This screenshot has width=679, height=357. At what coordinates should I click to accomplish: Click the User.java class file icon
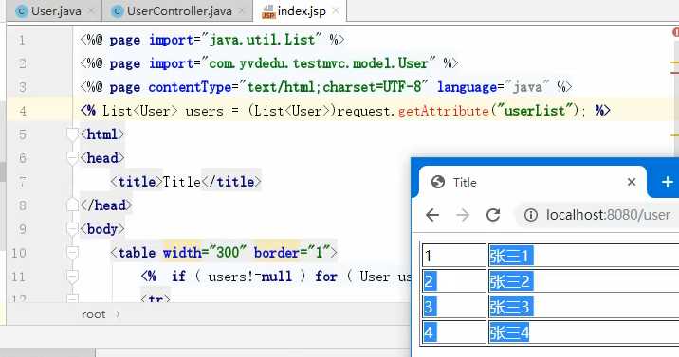click(22, 11)
